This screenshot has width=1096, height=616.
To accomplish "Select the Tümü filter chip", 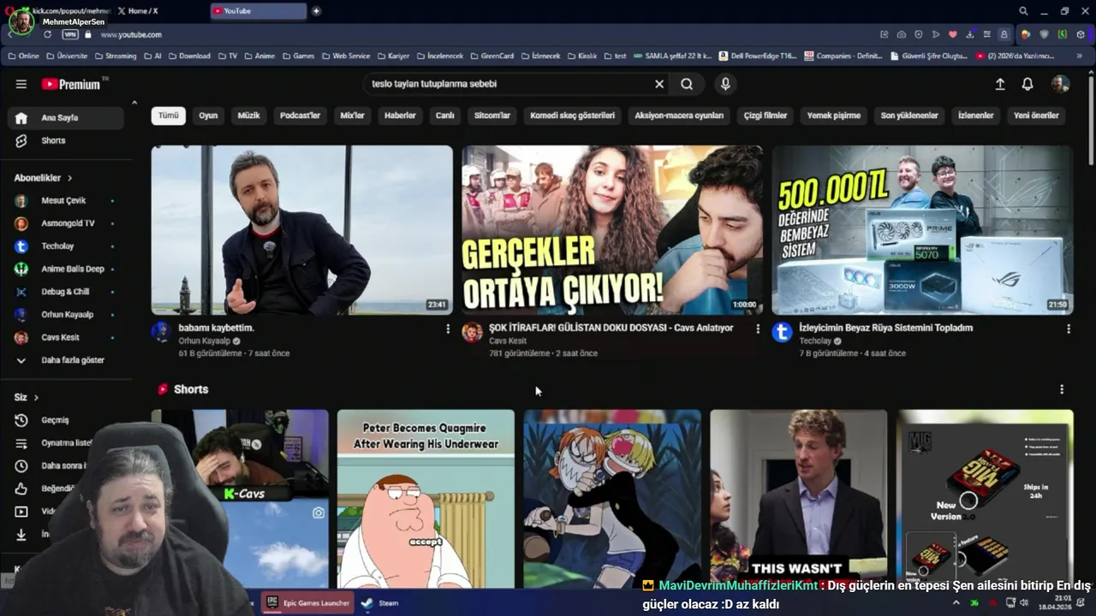I will 169,115.
